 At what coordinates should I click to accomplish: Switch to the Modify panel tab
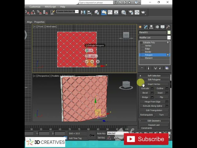pos(146,27)
